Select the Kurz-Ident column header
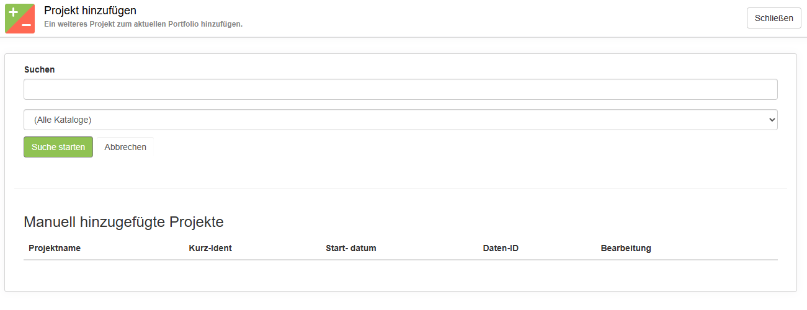 [x=210, y=248]
